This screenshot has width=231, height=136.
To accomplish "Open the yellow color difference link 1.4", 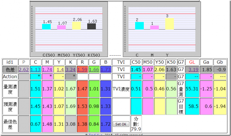I will 60,69.
